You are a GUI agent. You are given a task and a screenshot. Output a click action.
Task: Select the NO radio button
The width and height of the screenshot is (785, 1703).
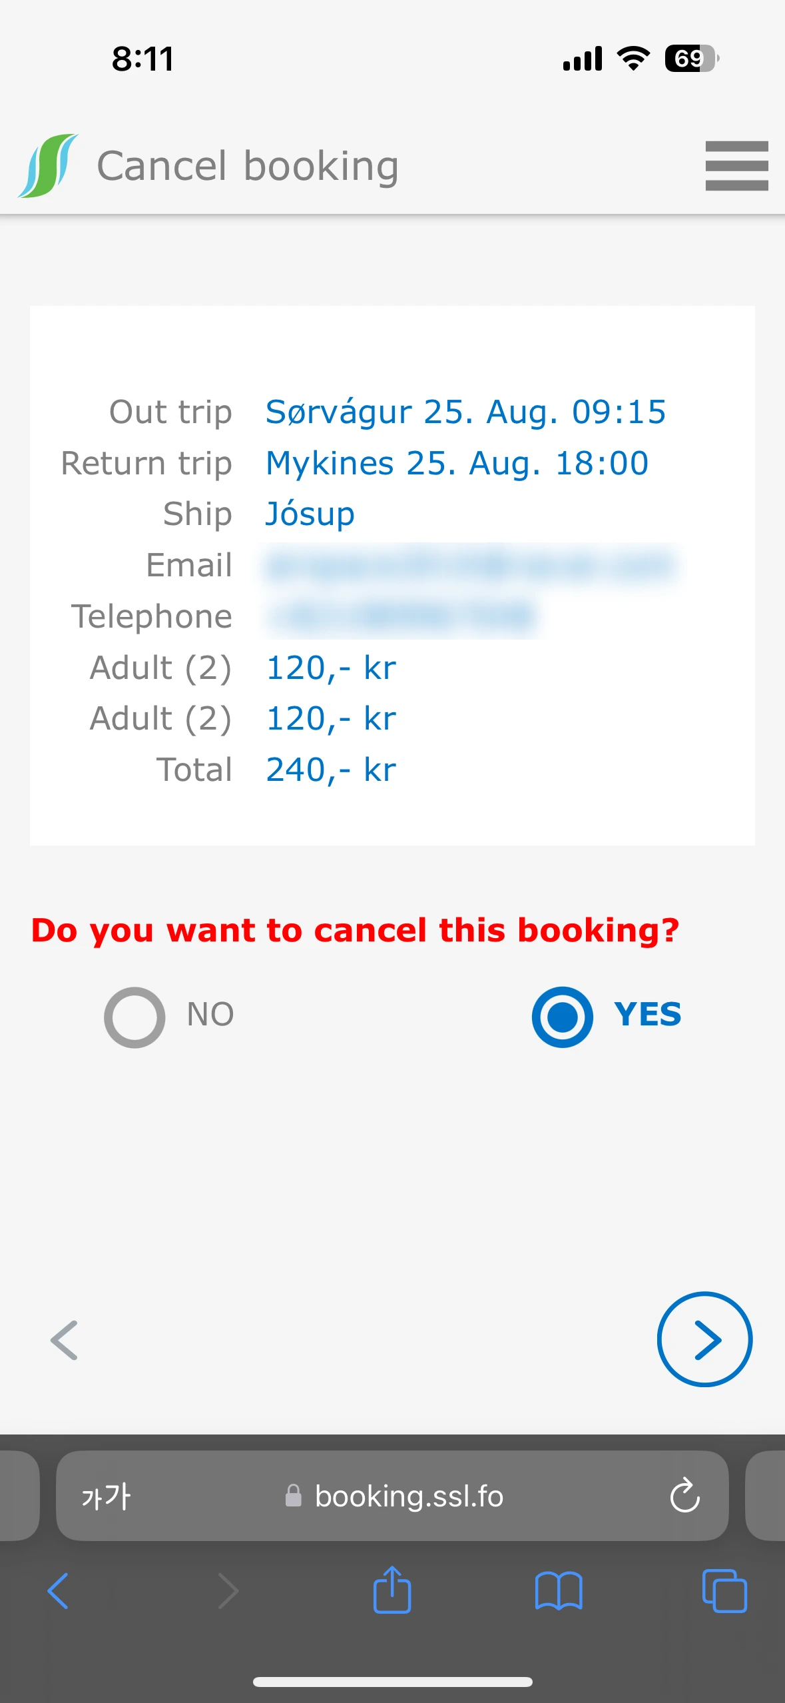pos(134,1017)
